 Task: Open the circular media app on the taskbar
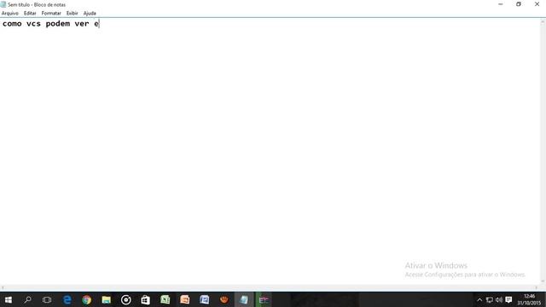point(126,299)
